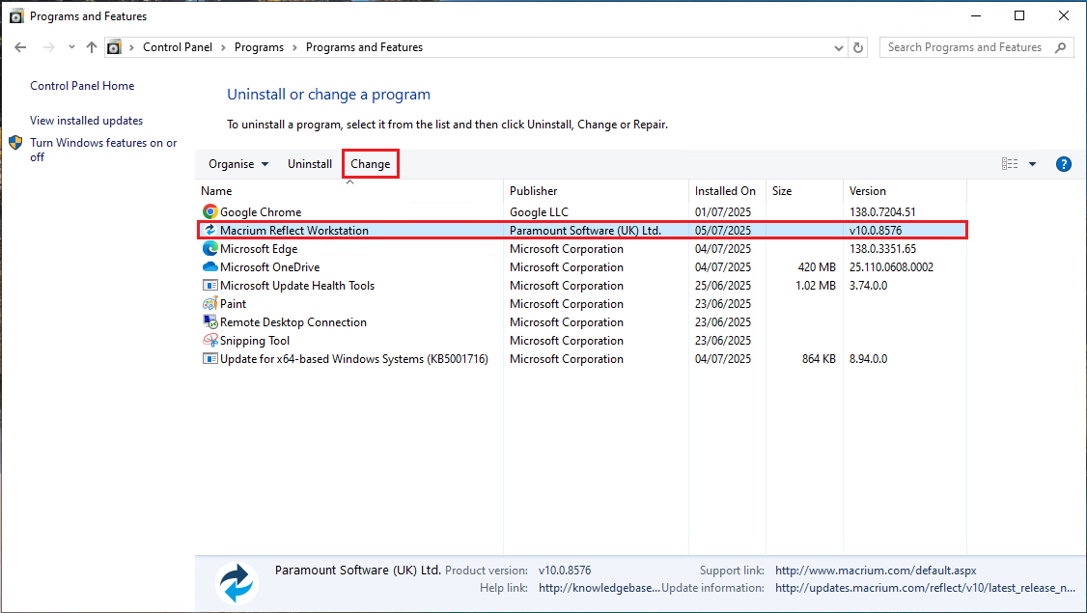Click Programs and Features breadcrumb segment
The width and height of the screenshot is (1087, 613).
[x=364, y=47]
